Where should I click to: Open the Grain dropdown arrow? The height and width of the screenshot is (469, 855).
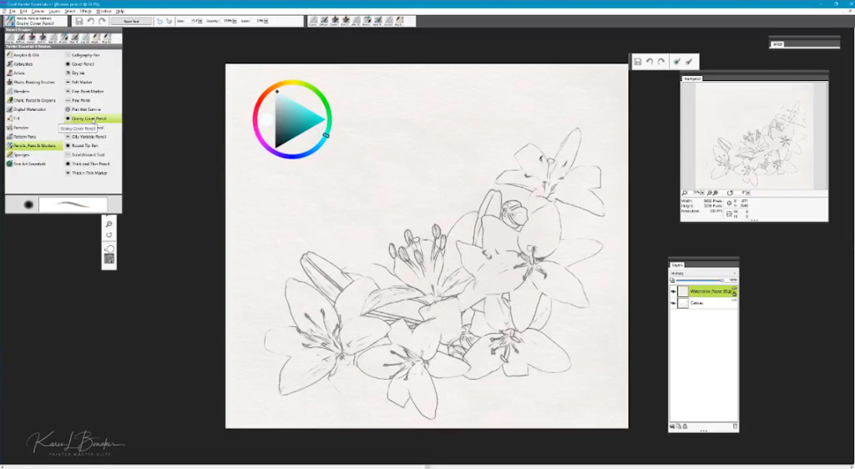click(x=266, y=21)
